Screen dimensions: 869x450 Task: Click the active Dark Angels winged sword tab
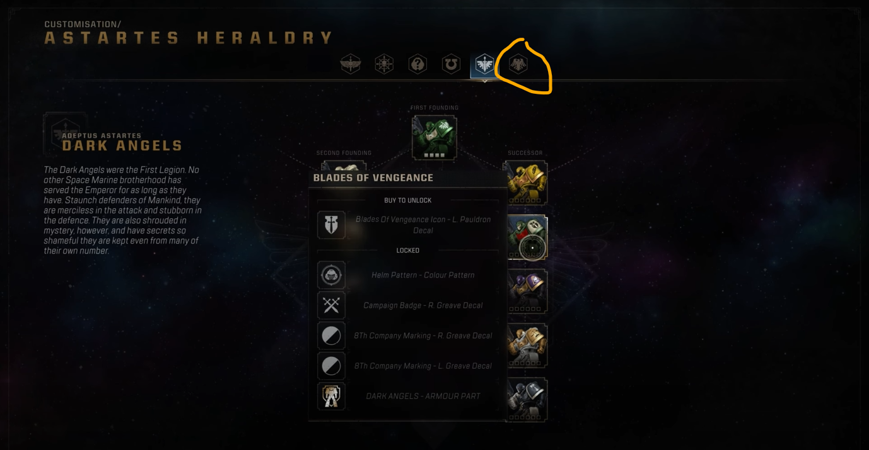[x=484, y=65]
